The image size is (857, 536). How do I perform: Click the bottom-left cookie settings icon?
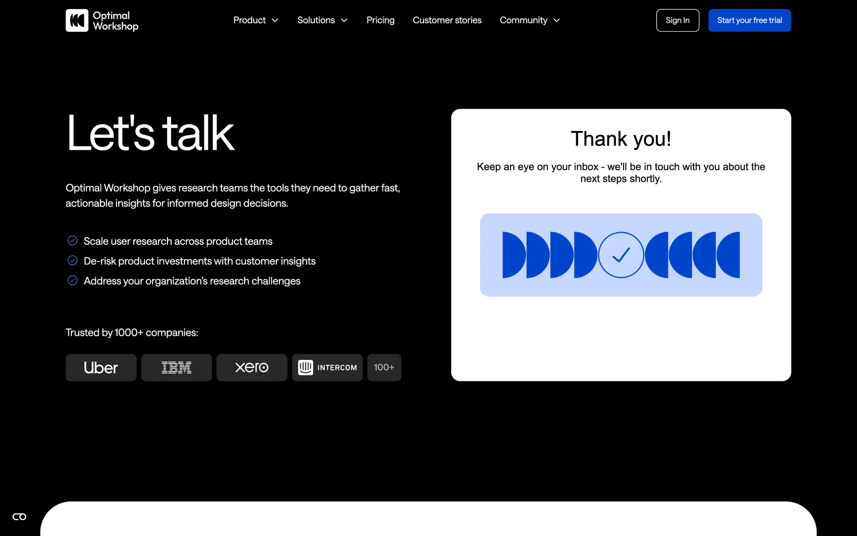pyautogui.click(x=19, y=517)
